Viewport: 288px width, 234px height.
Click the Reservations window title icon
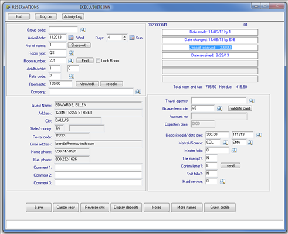click(8, 7)
